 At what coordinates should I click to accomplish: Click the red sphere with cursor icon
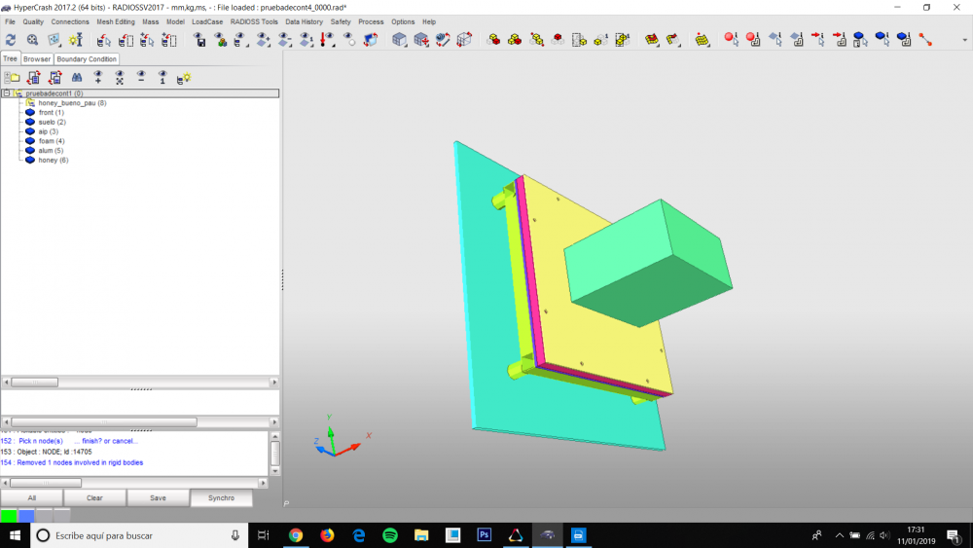(x=732, y=40)
